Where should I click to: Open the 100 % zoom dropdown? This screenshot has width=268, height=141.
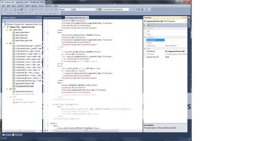[51, 131]
